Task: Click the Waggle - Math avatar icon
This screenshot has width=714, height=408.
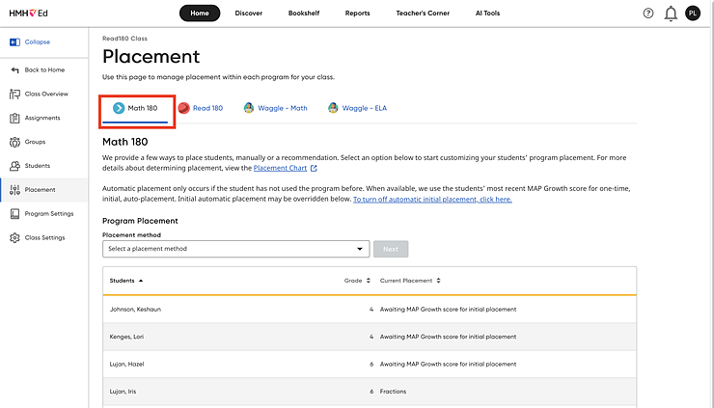Action: pos(249,108)
